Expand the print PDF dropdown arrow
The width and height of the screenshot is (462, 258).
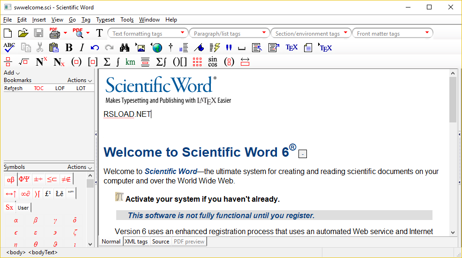66,33
